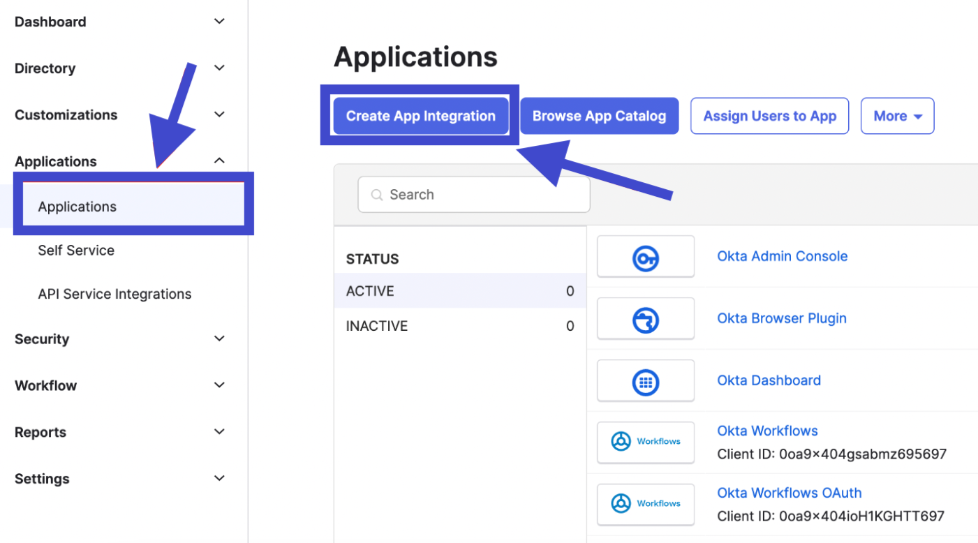Expand the Security sidebar section

[219, 339]
